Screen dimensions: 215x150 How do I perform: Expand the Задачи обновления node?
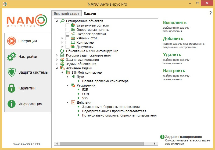coord(57,64)
